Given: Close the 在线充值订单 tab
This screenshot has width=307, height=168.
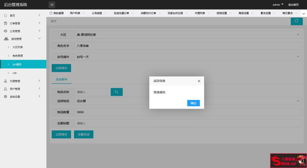Looking at the screenshot, I should coord(133,13).
